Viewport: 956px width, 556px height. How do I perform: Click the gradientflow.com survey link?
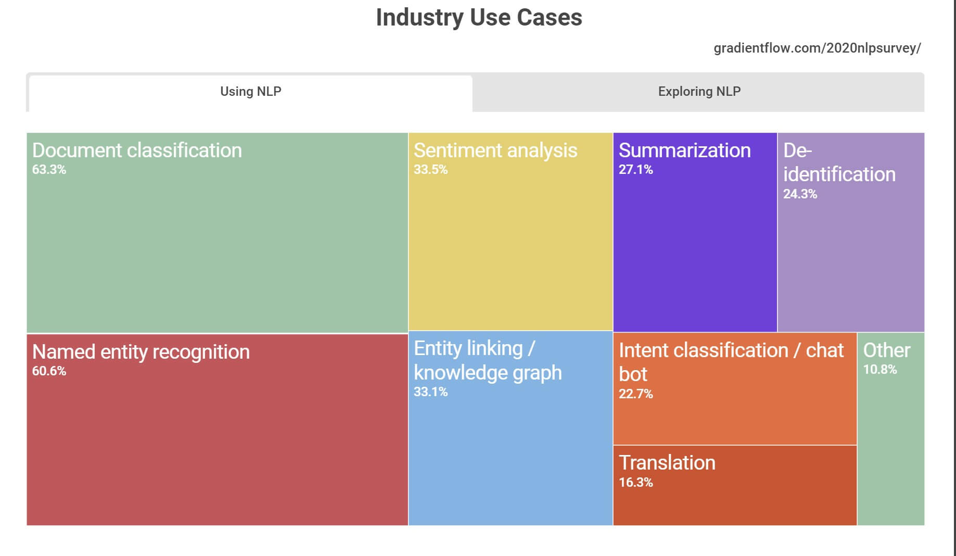pyautogui.click(x=817, y=48)
